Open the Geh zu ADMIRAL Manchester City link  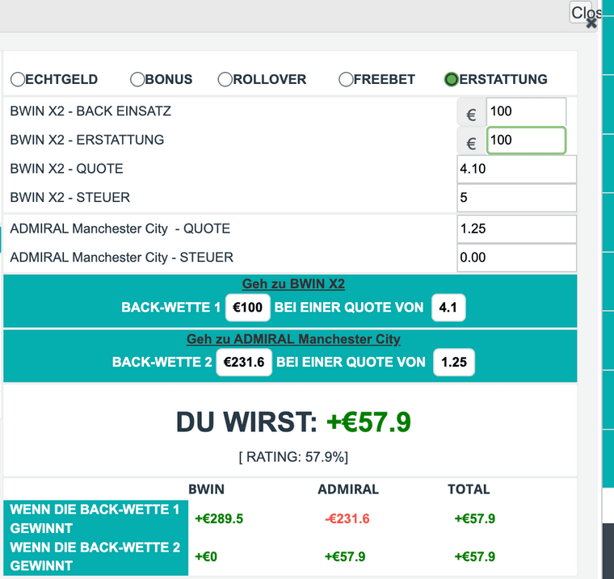(293, 338)
